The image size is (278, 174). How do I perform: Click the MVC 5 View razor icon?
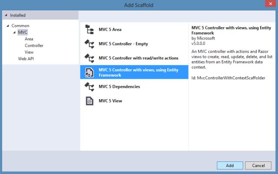pos(89,101)
